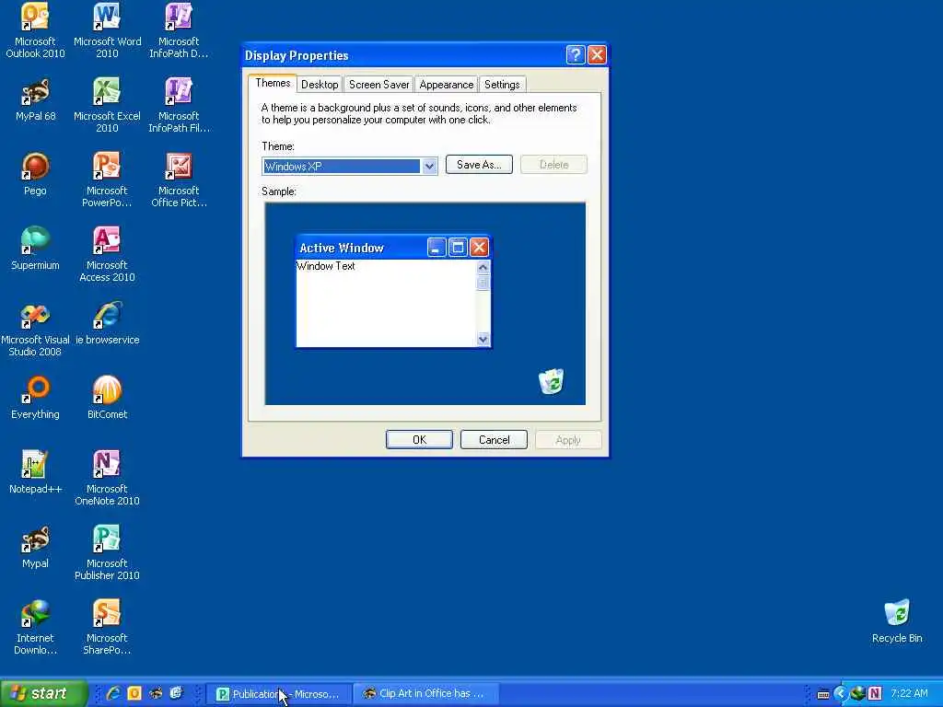Switch to the Desktop tab
943x707 pixels.
[x=320, y=84]
